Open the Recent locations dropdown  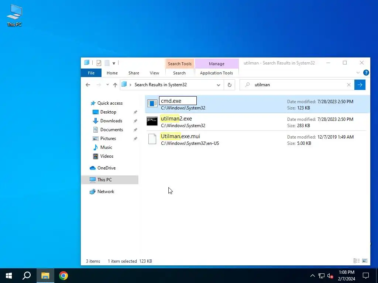pos(107,85)
